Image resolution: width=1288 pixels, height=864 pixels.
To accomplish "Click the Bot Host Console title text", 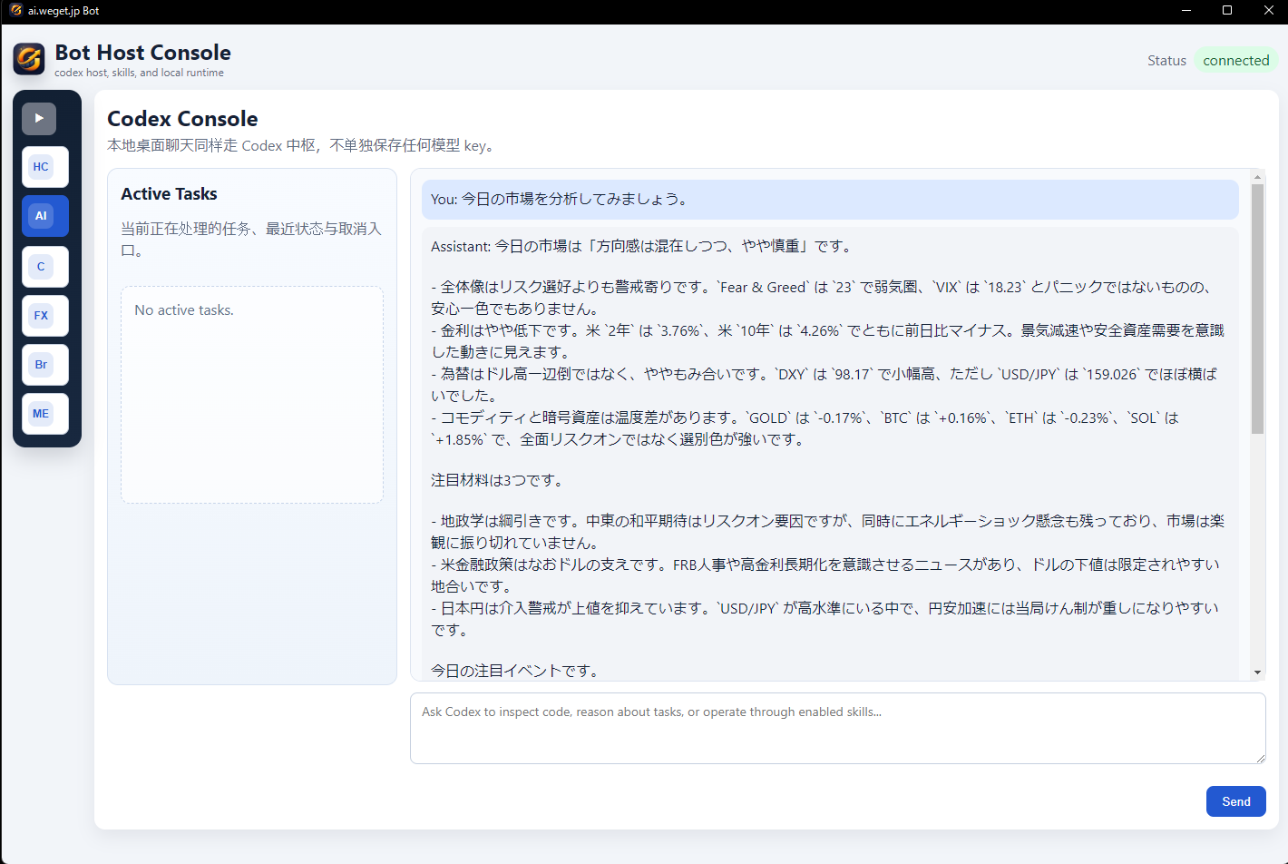I will pyautogui.click(x=142, y=53).
